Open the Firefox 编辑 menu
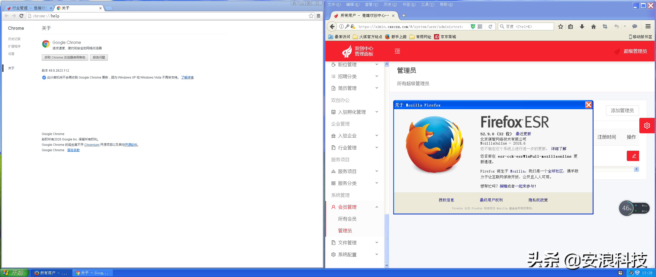 [353, 4]
